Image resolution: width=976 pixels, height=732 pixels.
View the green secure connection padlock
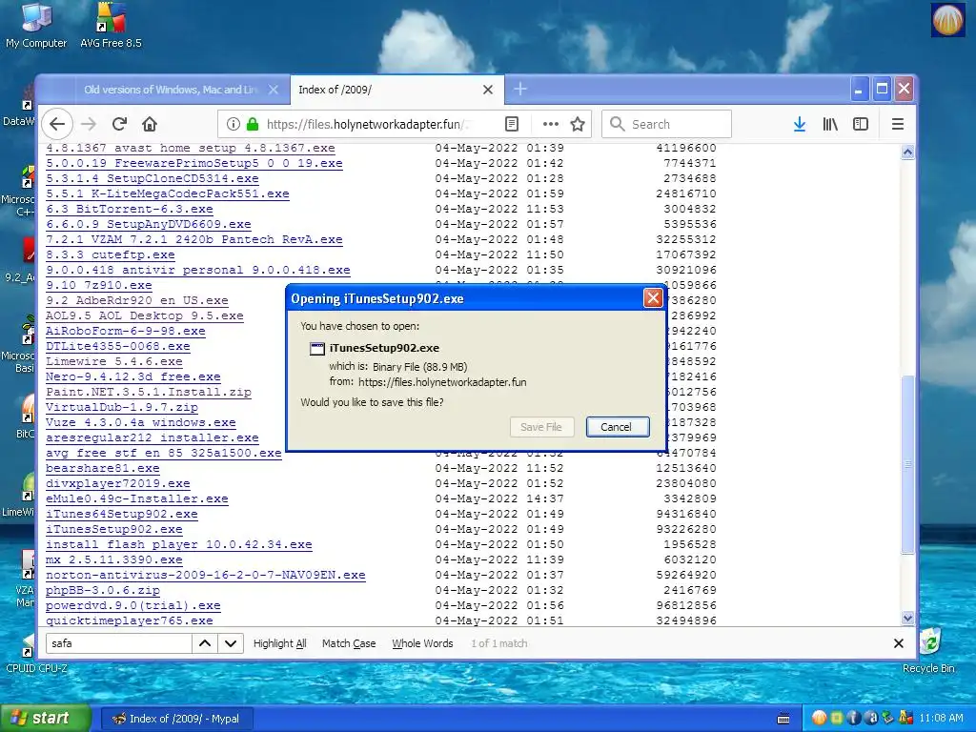(252, 124)
